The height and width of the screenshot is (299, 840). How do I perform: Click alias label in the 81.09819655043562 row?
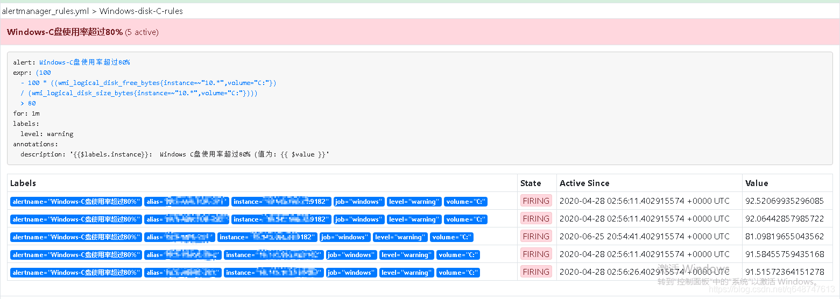click(x=180, y=237)
